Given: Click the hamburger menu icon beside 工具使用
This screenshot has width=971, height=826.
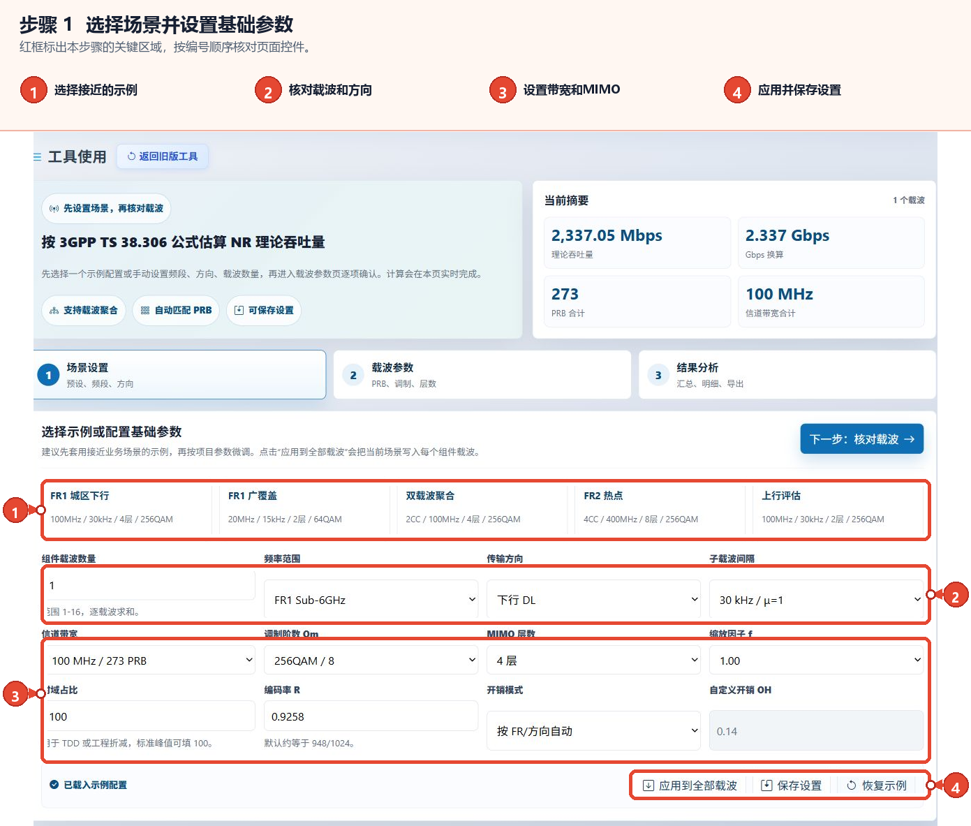Looking at the screenshot, I should coord(37,157).
